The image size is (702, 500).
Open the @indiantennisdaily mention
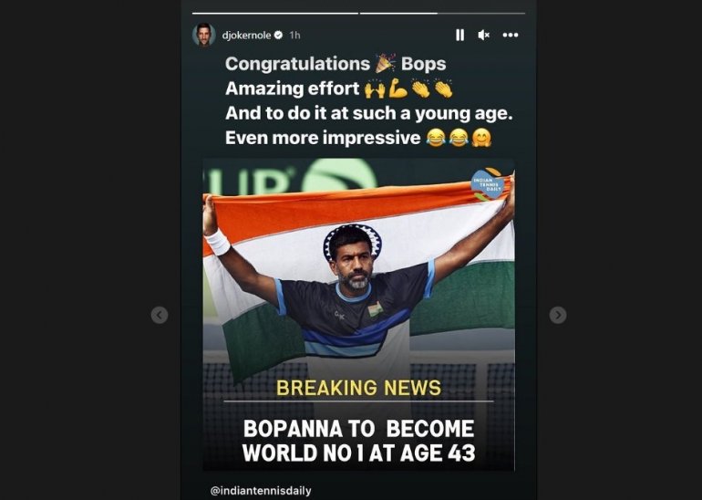point(261,491)
